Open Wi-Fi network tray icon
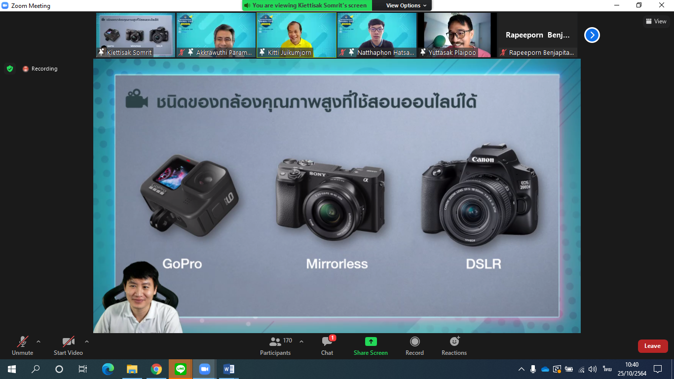 (581, 369)
